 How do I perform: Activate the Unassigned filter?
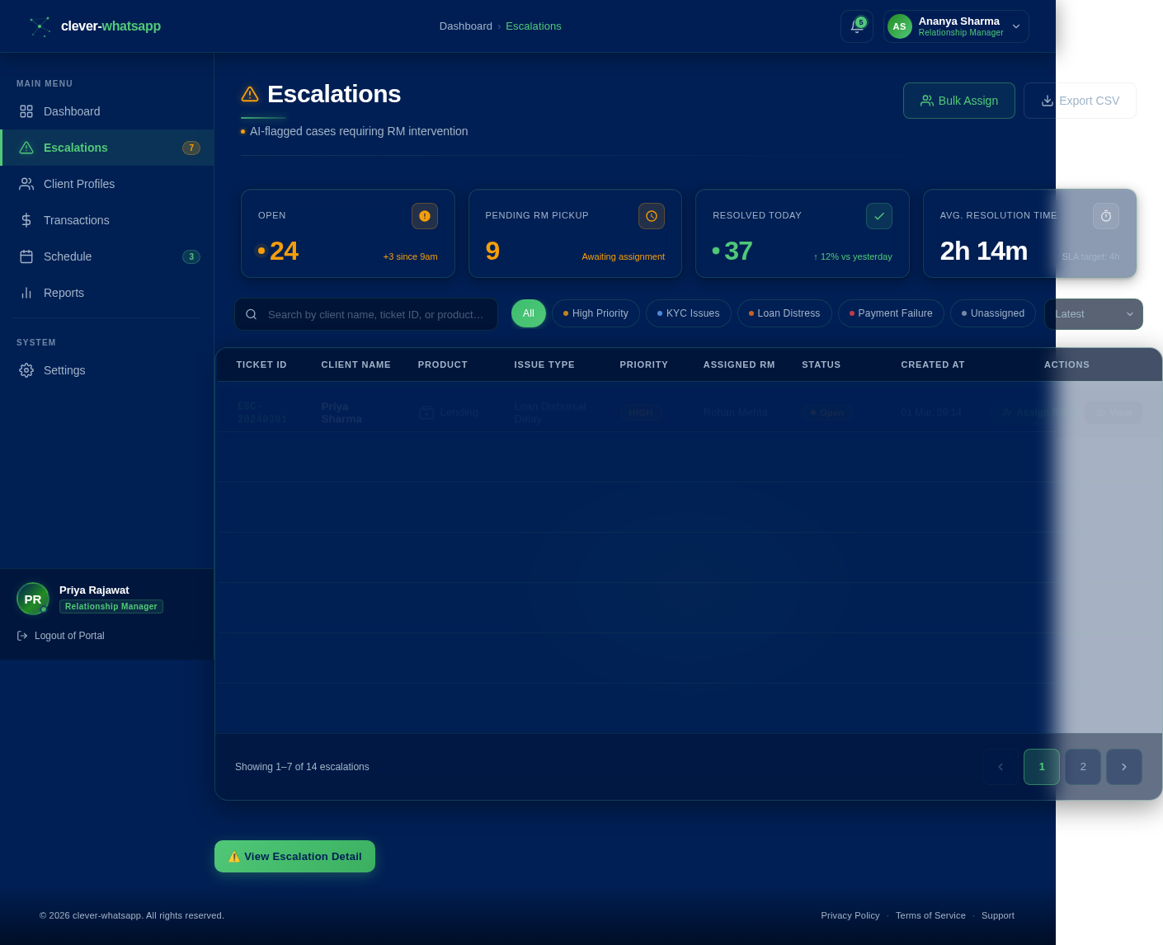(992, 313)
